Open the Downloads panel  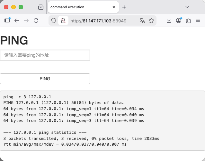(x=169, y=20)
